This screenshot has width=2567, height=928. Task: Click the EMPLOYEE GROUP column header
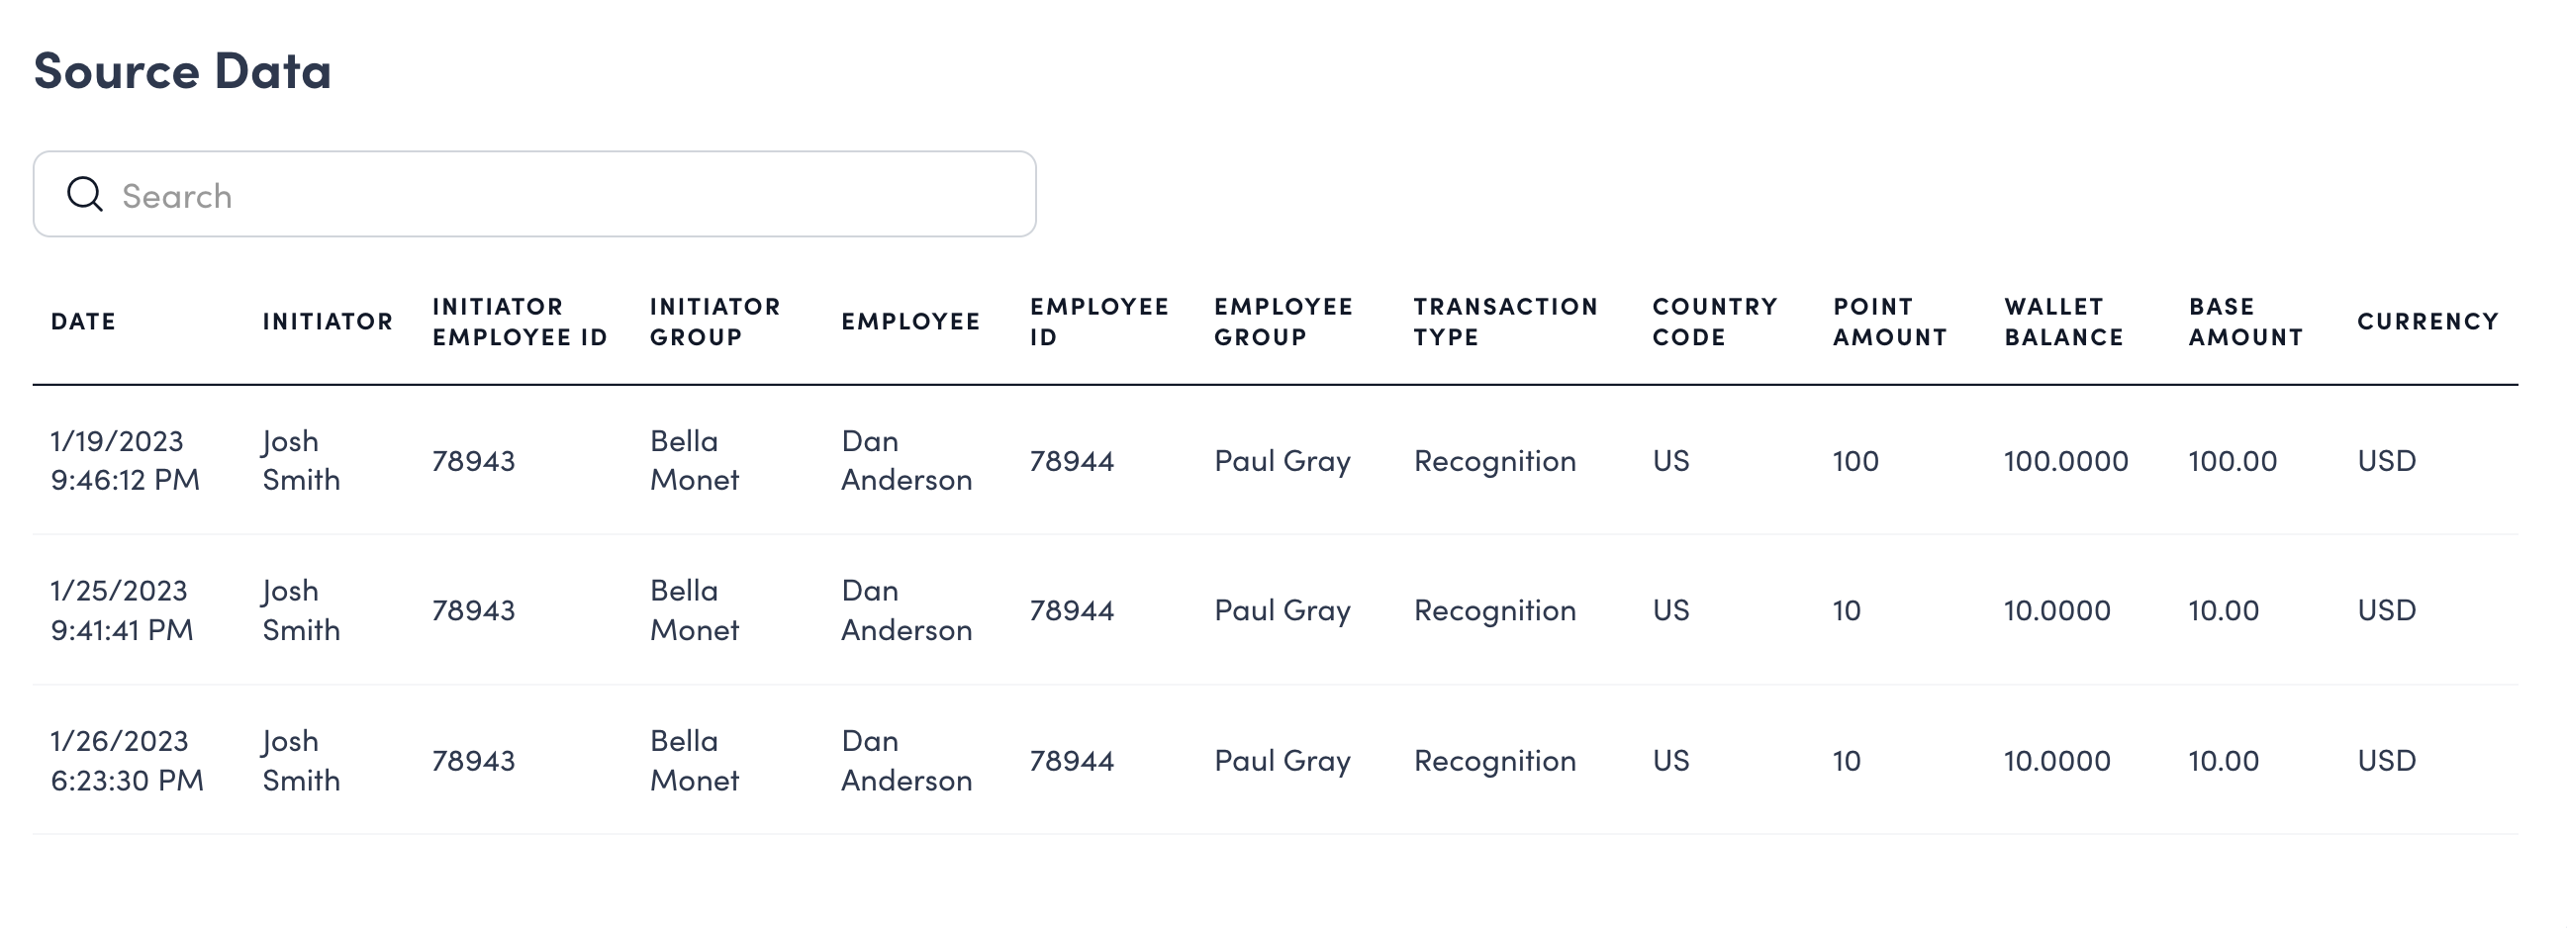pos(1283,321)
